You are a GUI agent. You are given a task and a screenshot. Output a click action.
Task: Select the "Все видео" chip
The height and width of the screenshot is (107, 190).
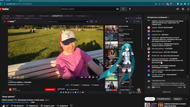[x=150, y=99]
